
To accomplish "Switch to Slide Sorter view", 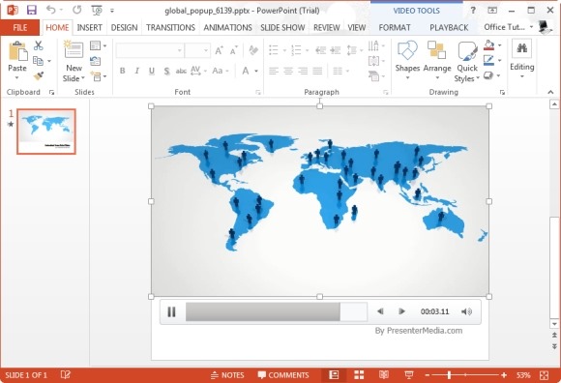I will 359,374.
